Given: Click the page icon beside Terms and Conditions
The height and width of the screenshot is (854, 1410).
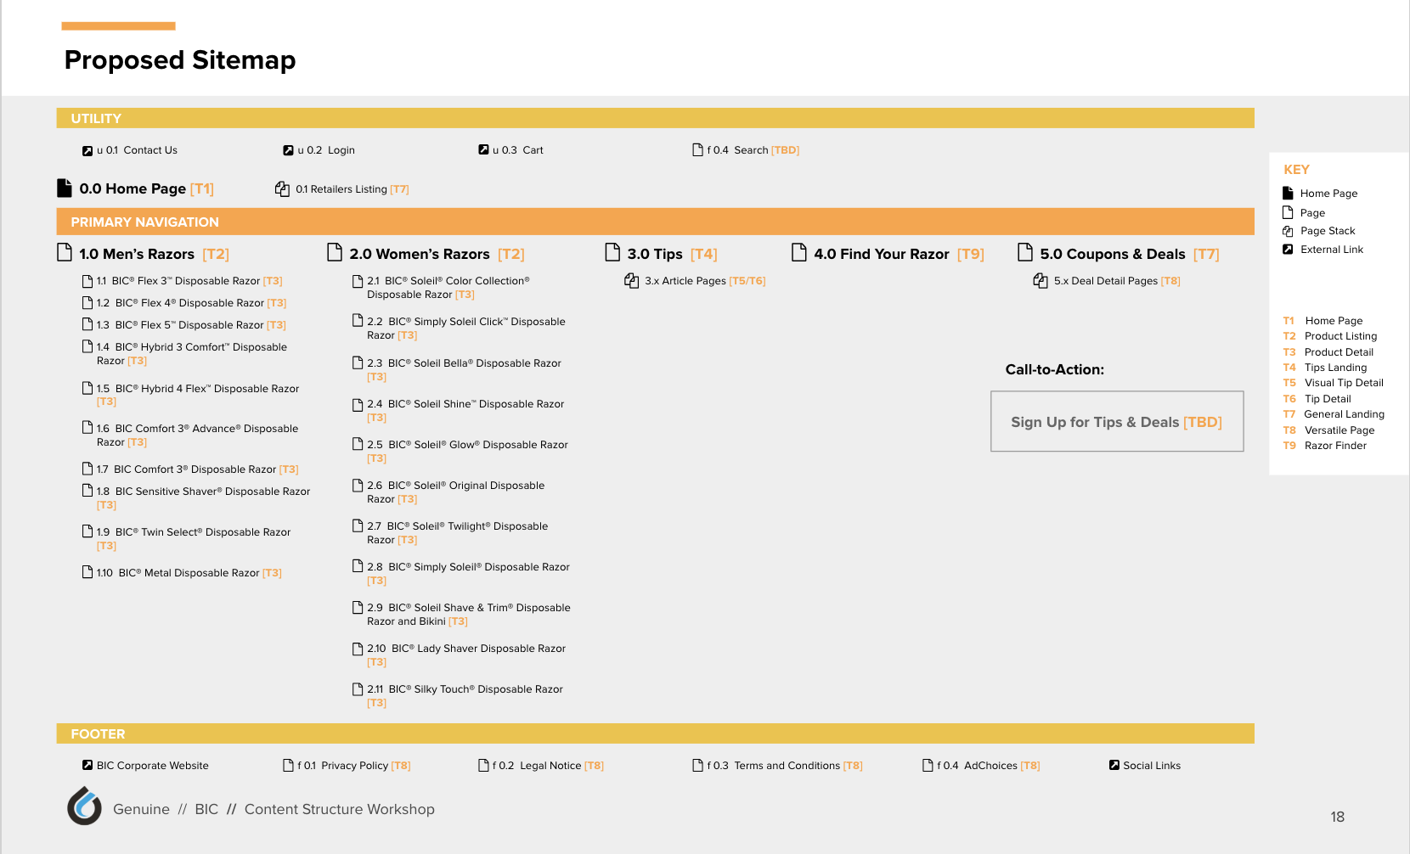Looking at the screenshot, I should coord(697,765).
